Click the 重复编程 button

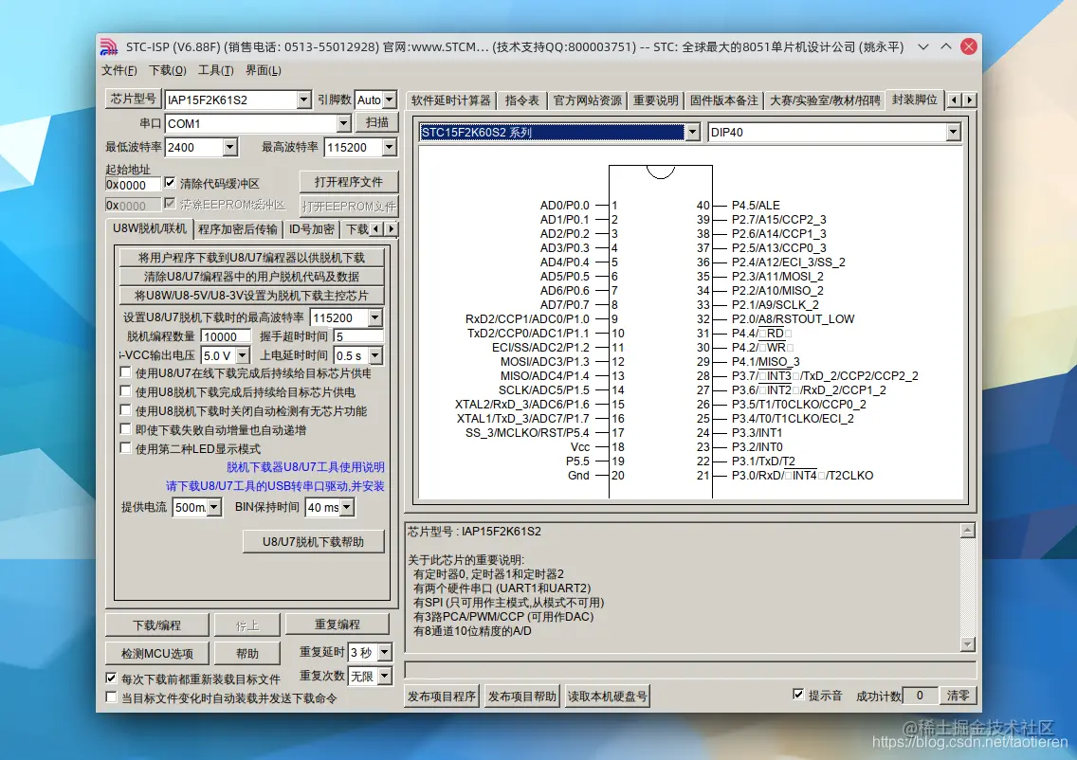tap(338, 624)
